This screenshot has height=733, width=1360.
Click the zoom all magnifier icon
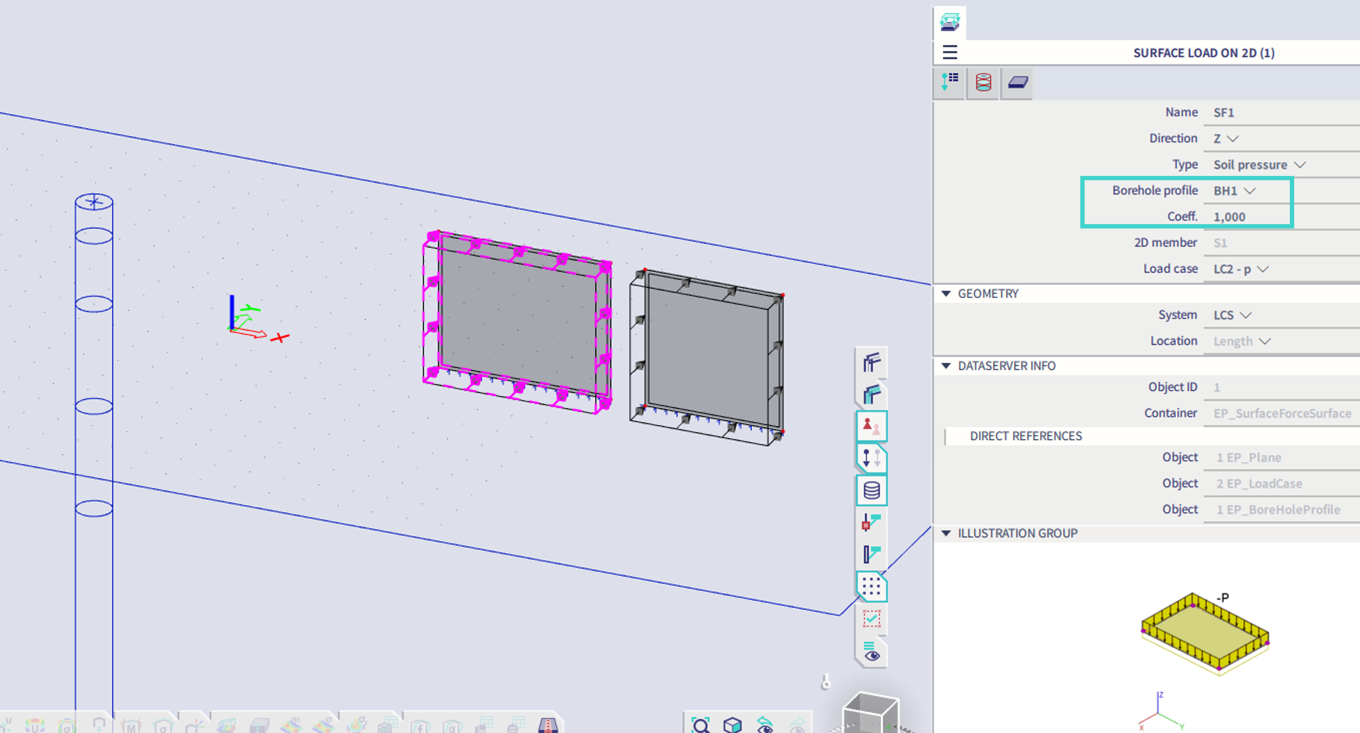701,725
